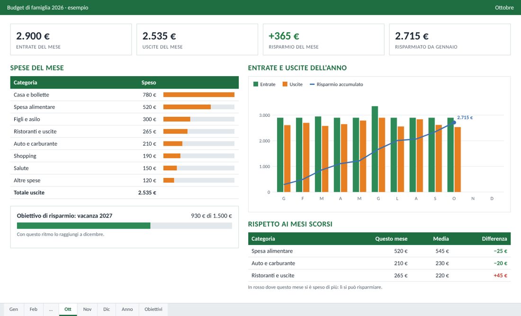Click the 2.715 € chart data label
The image size is (521, 316).
tap(465, 117)
